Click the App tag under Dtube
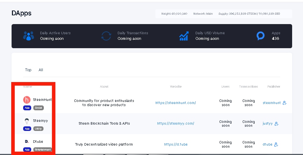Viewport: 303px width, 155px height. (x=27, y=150)
